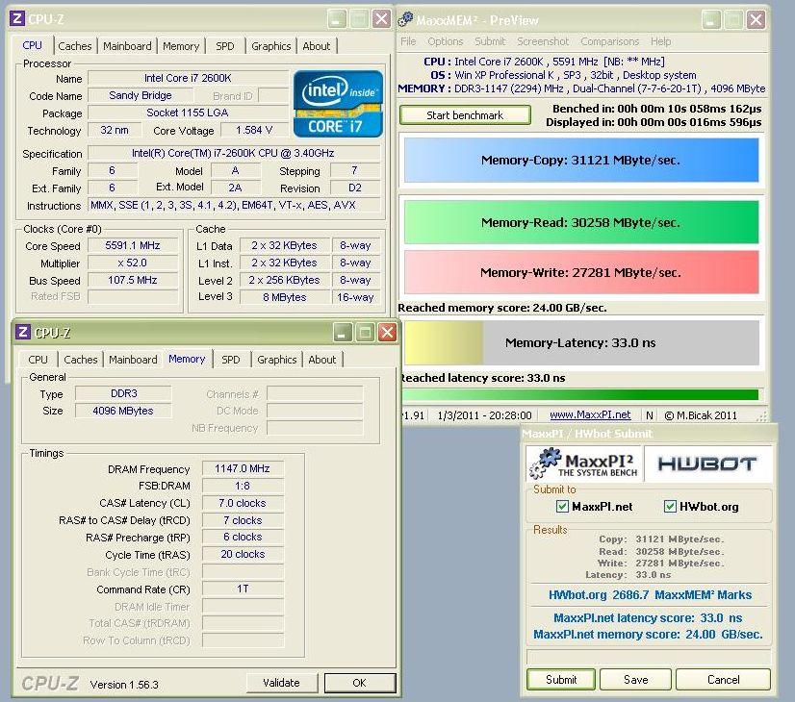Click the Level 3 cache value 8 MBytes

285,297
